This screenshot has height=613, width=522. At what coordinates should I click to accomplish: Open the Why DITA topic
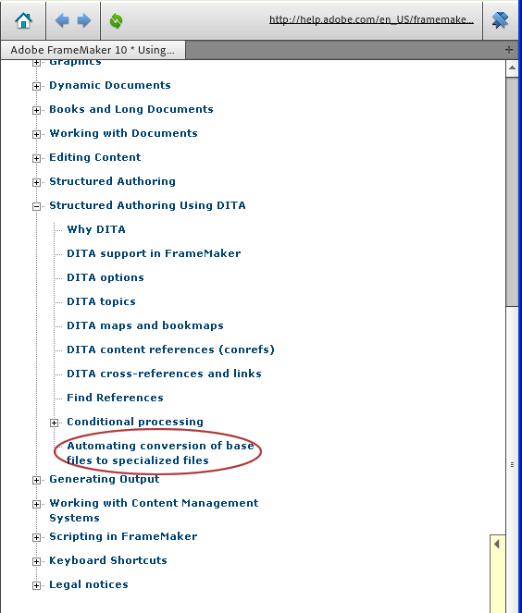click(x=96, y=229)
